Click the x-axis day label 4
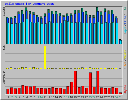The width and height of the screenshot is (128, 100). (x=19, y=97)
